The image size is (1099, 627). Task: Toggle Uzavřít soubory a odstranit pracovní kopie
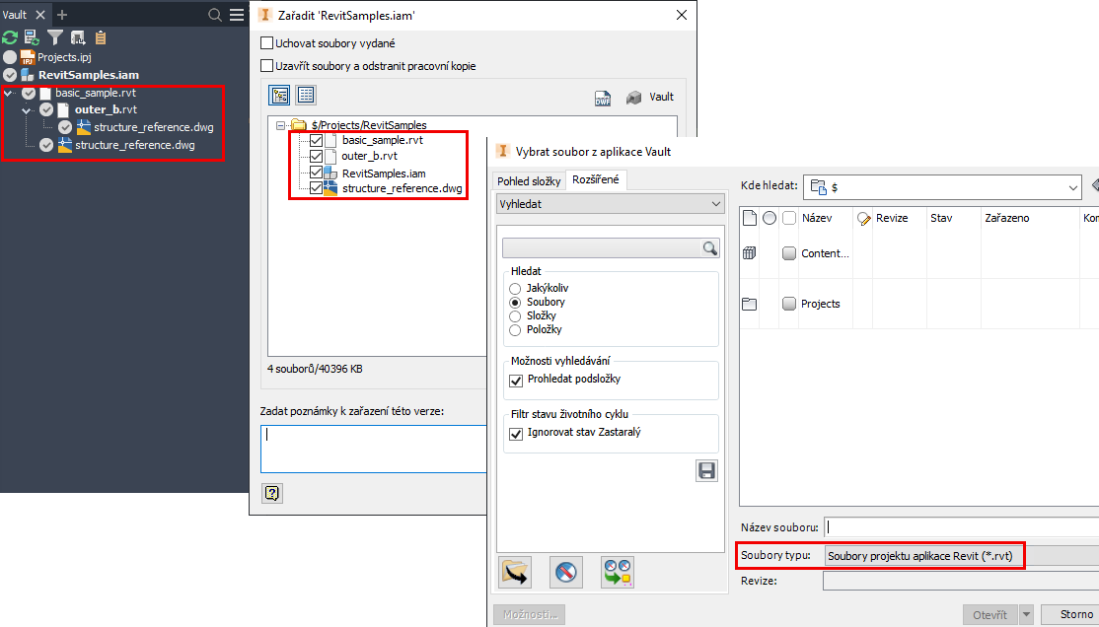(266, 66)
